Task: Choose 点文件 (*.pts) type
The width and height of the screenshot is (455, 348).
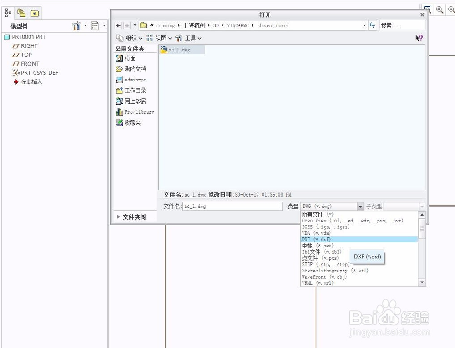Action: point(359,258)
